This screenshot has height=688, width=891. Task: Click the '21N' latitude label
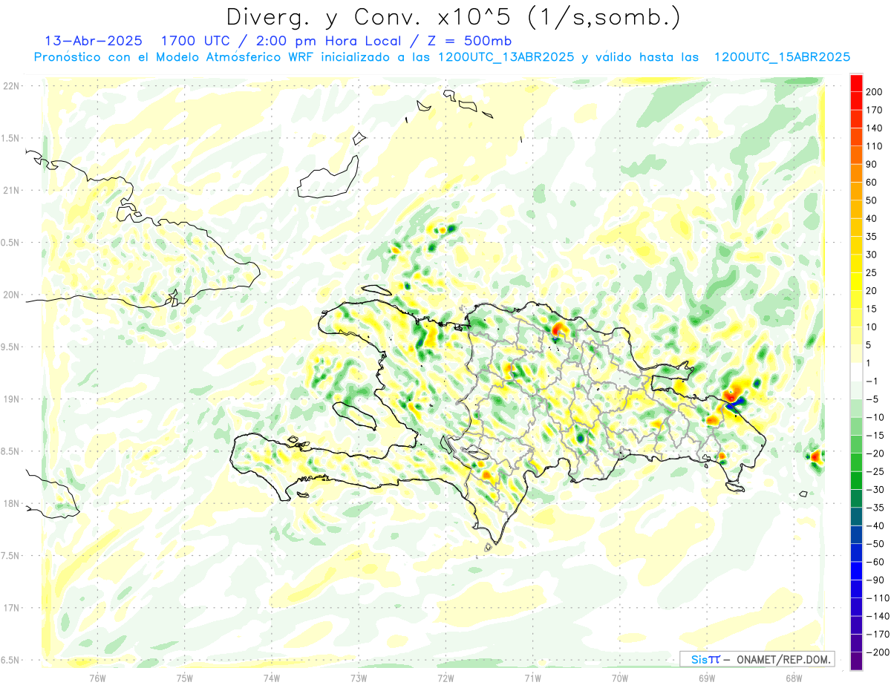click(x=11, y=190)
